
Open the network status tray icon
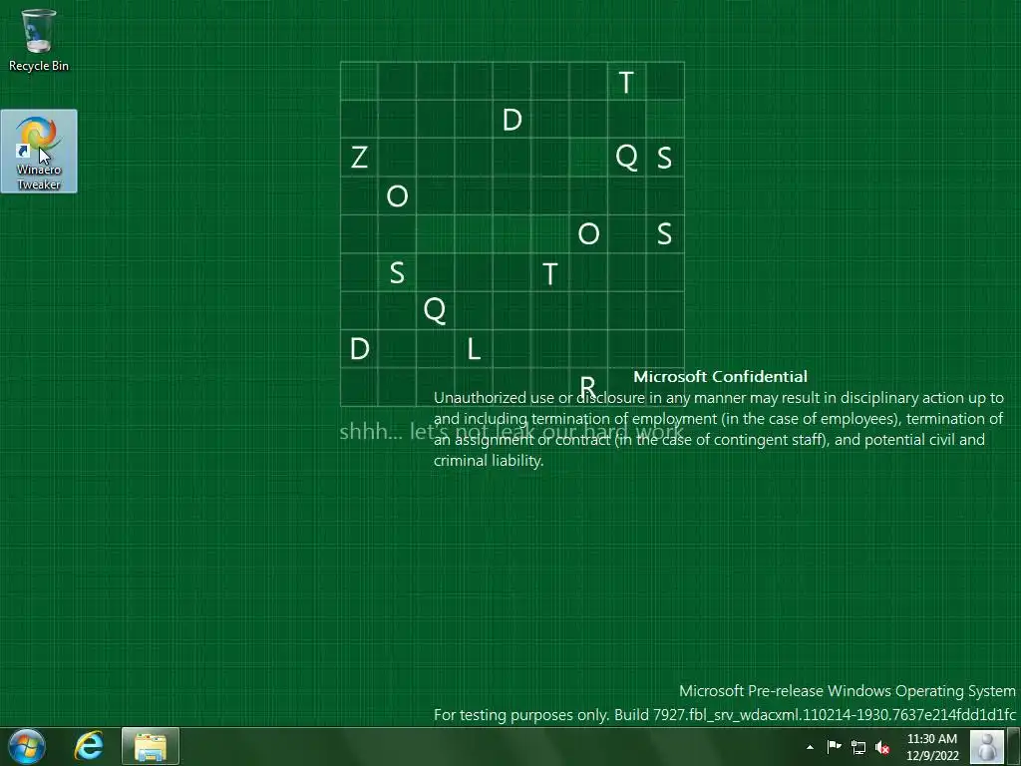tap(858, 747)
